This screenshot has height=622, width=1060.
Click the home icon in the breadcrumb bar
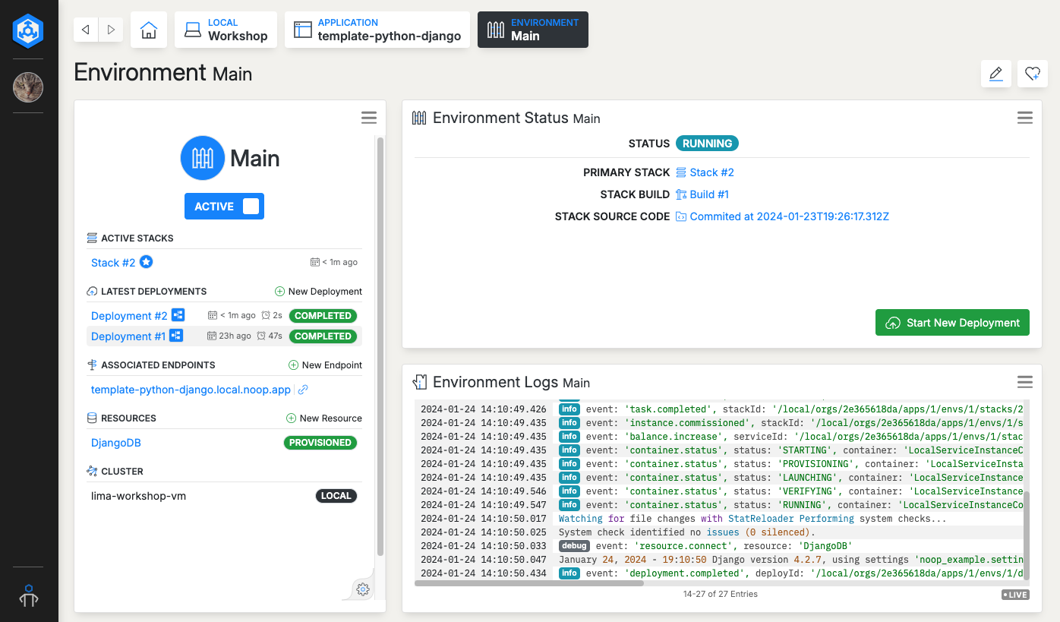(x=148, y=29)
